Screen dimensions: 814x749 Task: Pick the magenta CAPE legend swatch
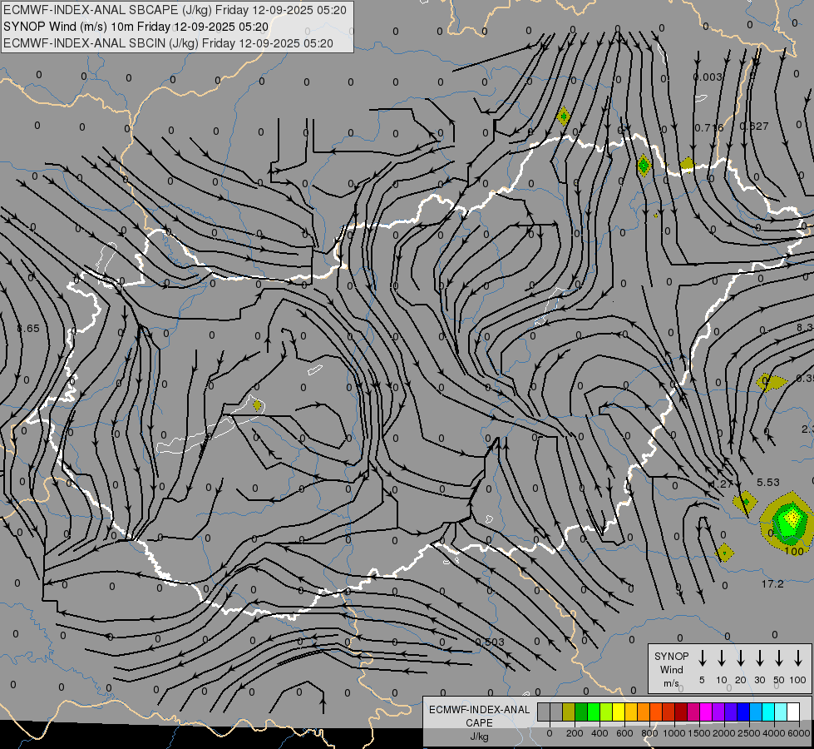point(707,712)
